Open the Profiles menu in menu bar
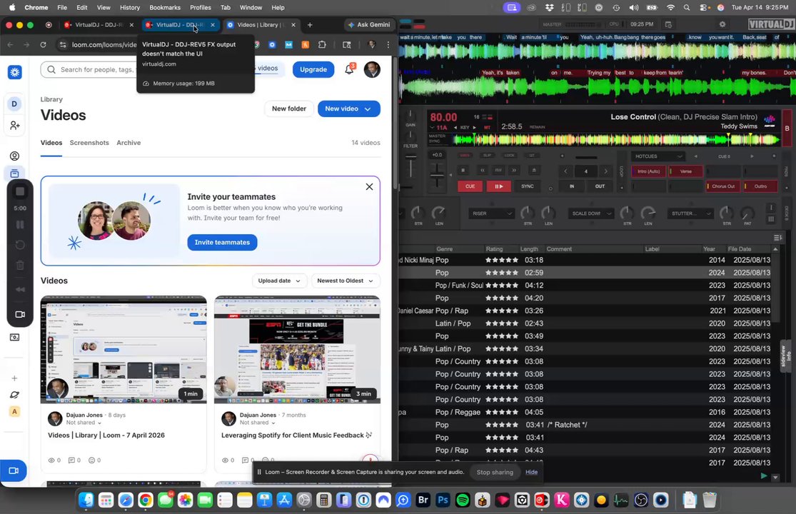 coord(201,8)
